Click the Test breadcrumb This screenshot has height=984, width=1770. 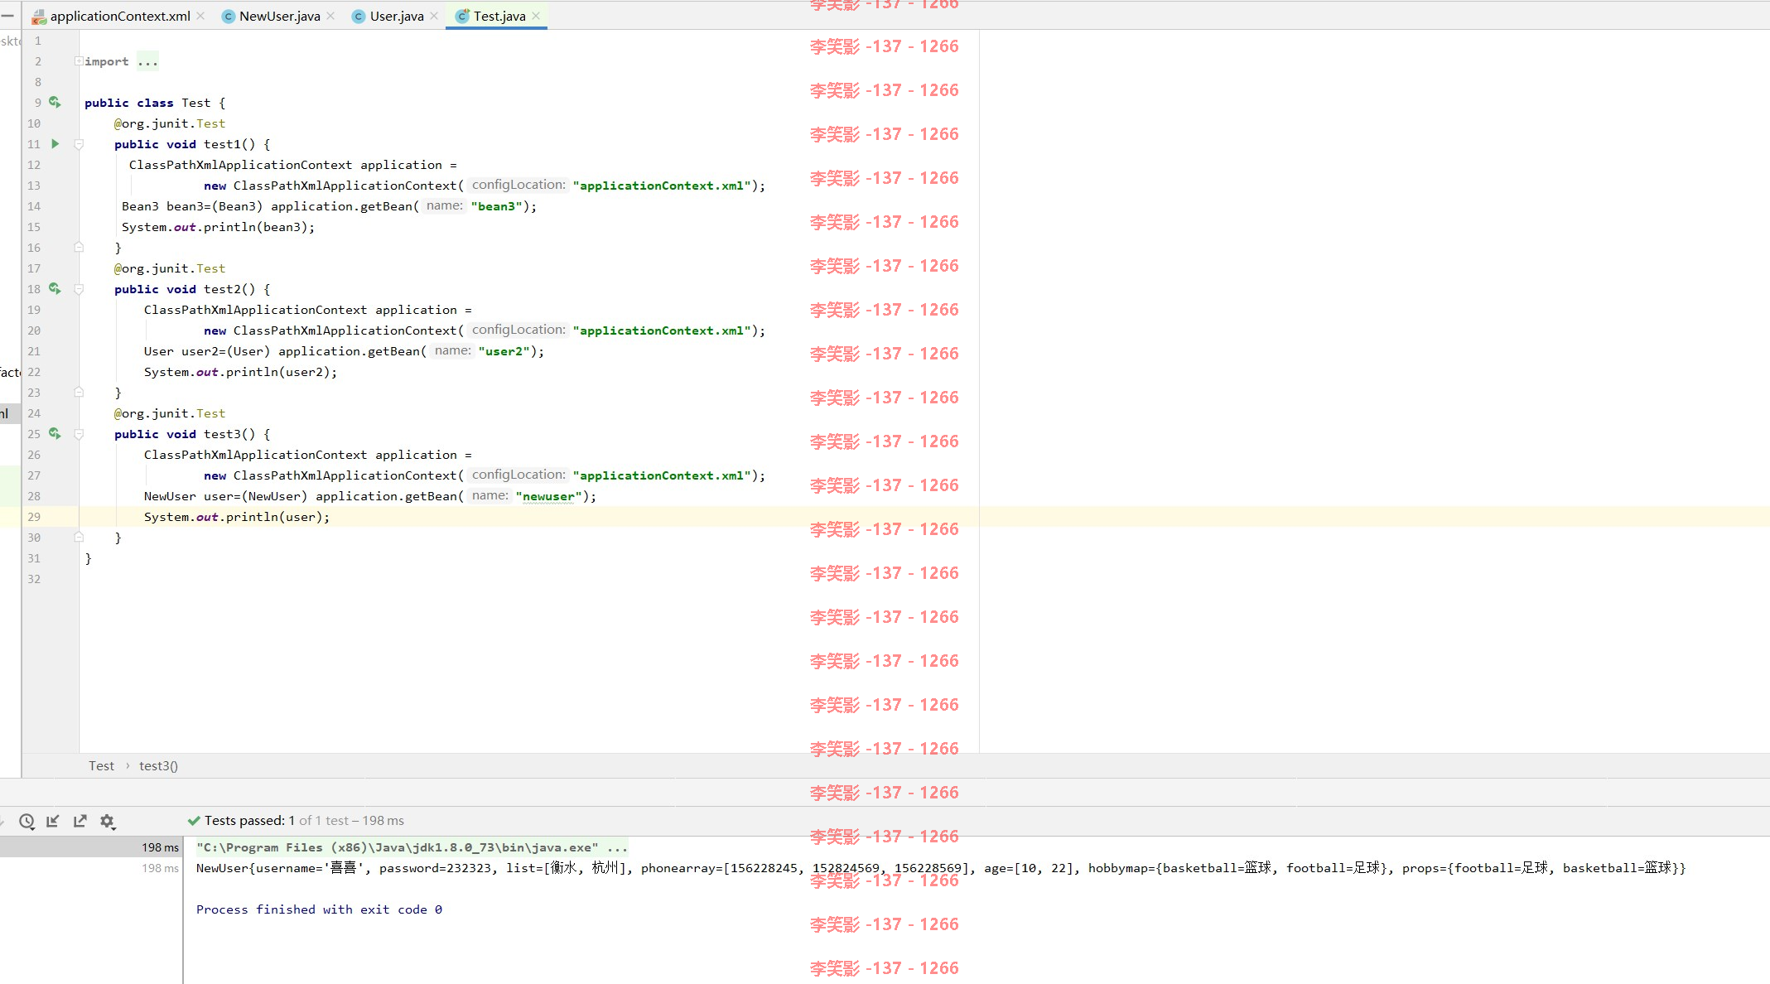coord(102,766)
